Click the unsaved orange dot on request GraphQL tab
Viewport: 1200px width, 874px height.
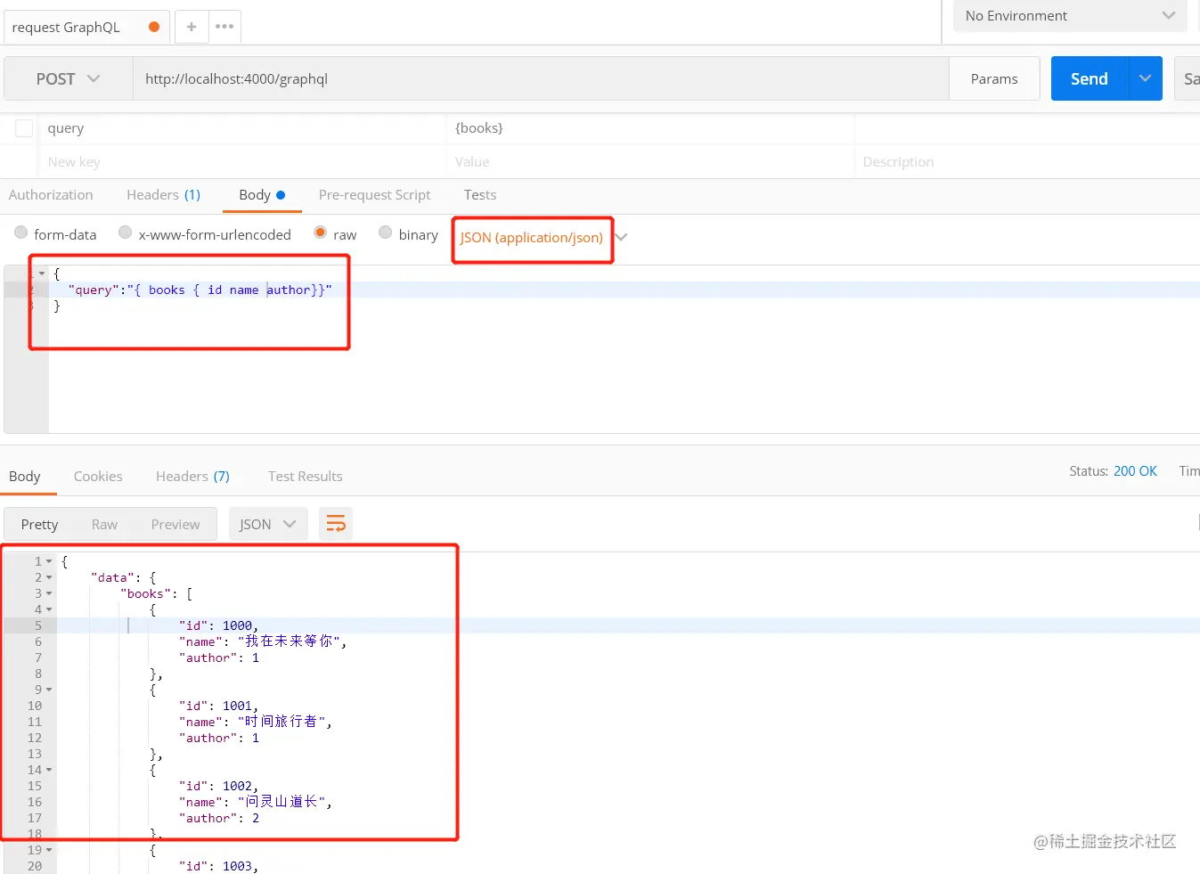pos(154,27)
